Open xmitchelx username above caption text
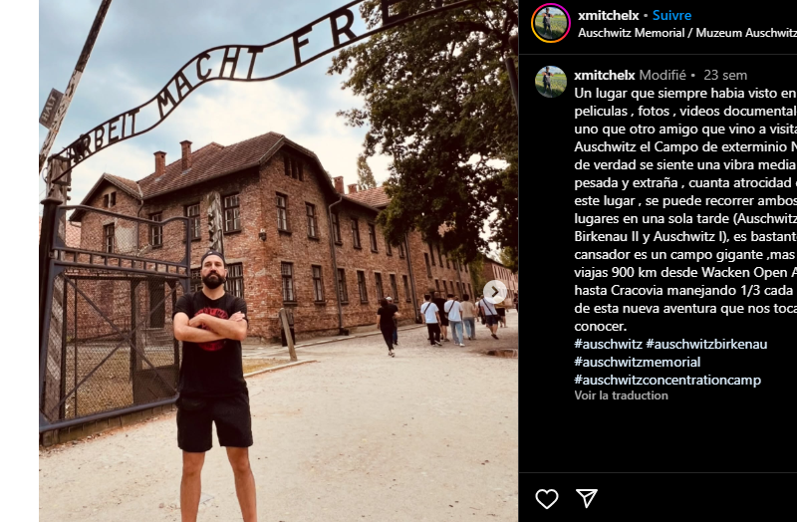The width and height of the screenshot is (797, 522). click(x=605, y=76)
